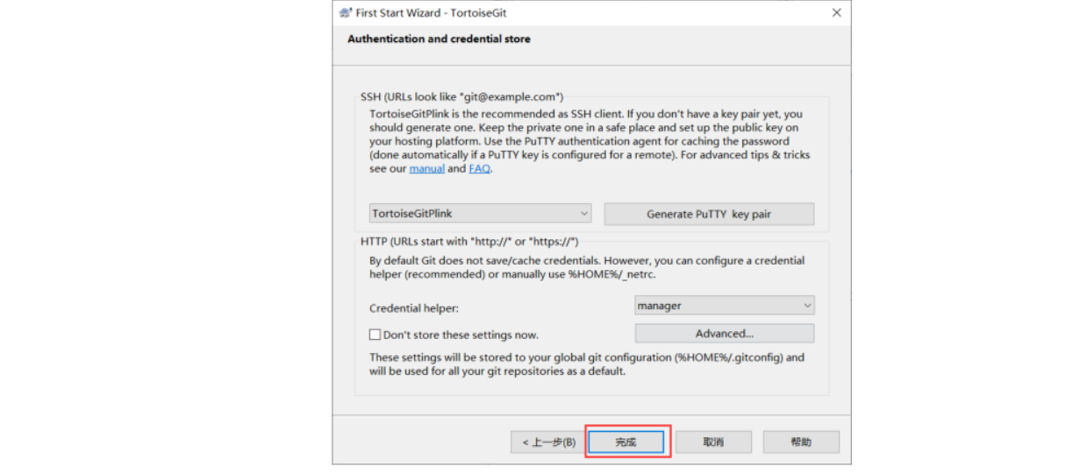The width and height of the screenshot is (1080, 474).
Task: Enable Don't store these settings now
Action: (375, 335)
